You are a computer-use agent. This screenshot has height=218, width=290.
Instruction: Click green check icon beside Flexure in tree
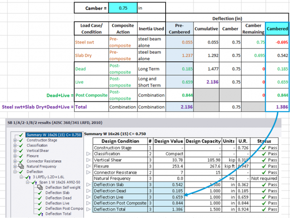[x=21, y=156]
